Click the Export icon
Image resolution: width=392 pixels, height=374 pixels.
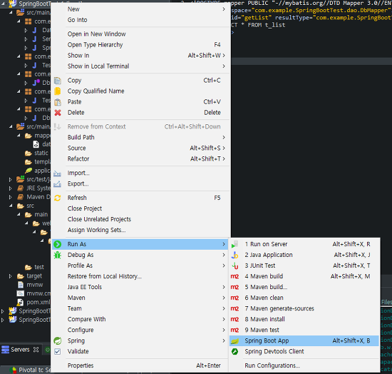click(57, 184)
